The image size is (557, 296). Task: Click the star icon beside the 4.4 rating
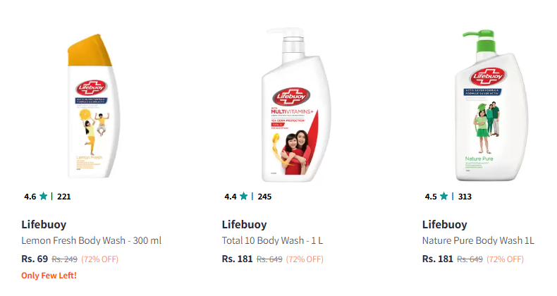tap(244, 197)
